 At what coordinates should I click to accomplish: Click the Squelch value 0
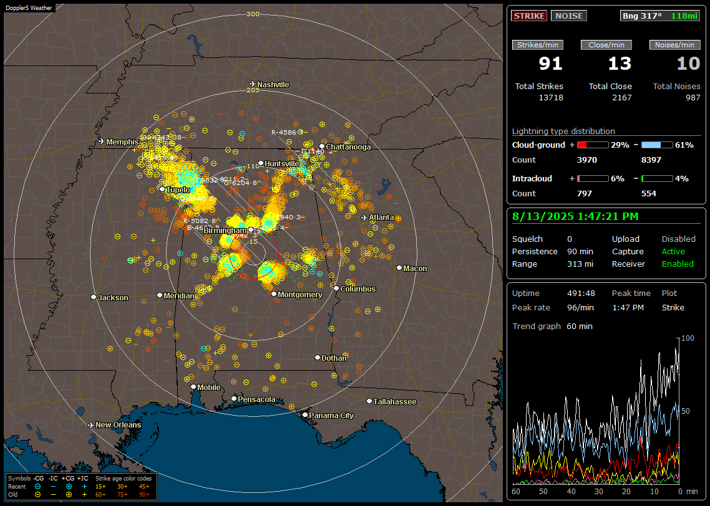[x=570, y=239]
